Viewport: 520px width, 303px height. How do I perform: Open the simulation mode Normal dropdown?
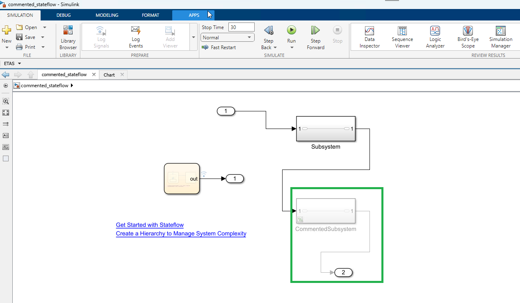click(x=228, y=37)
